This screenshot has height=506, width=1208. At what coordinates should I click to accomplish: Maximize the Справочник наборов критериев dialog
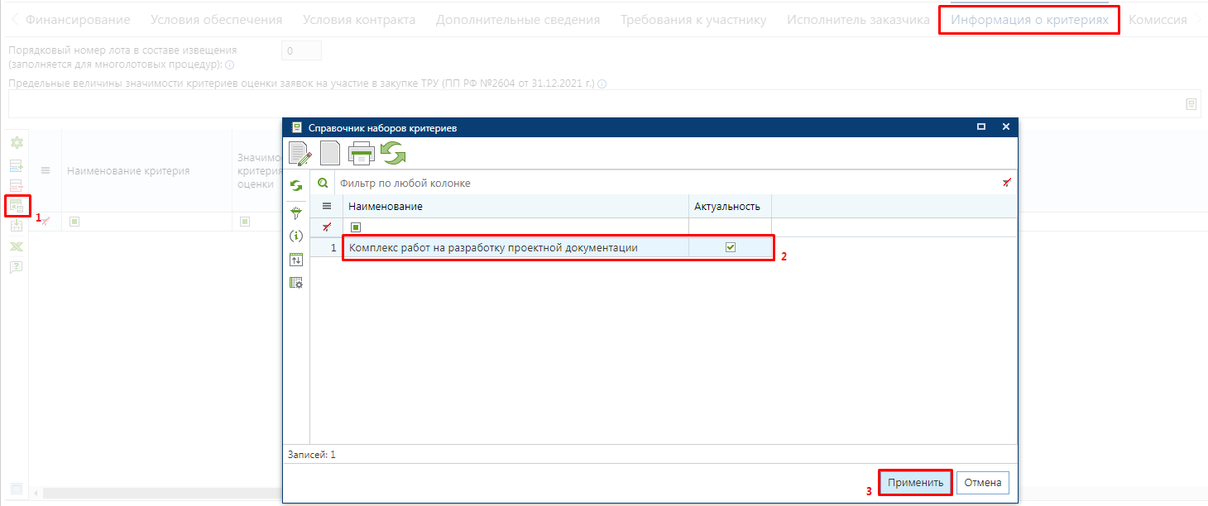(981, 127)
